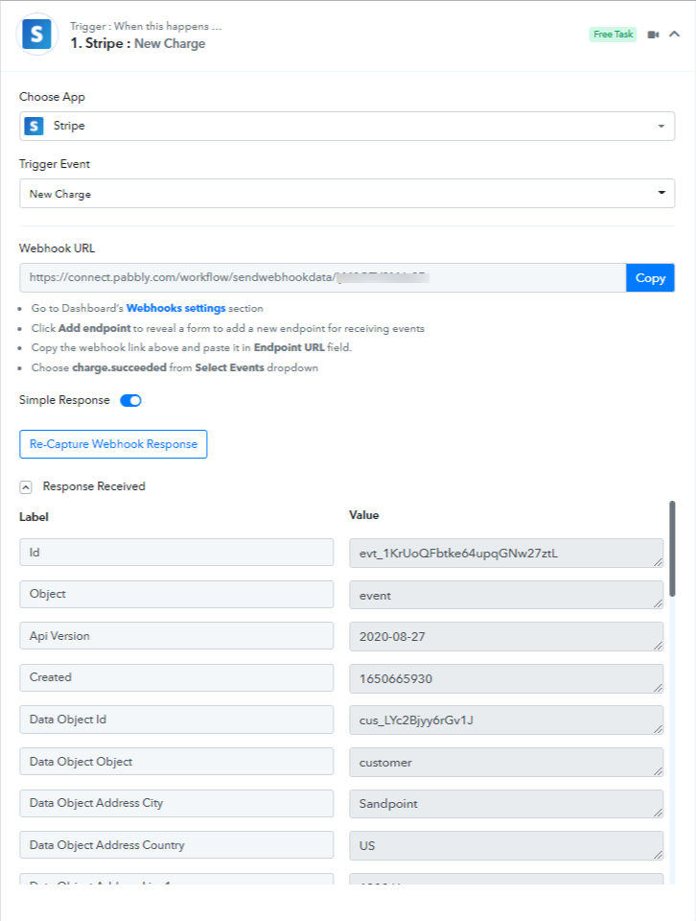The height and width of the screenshot is (921, 696).
Task: Click the 2020-08-27 value field
Action: pyautogui.click(x=506, y=637)
